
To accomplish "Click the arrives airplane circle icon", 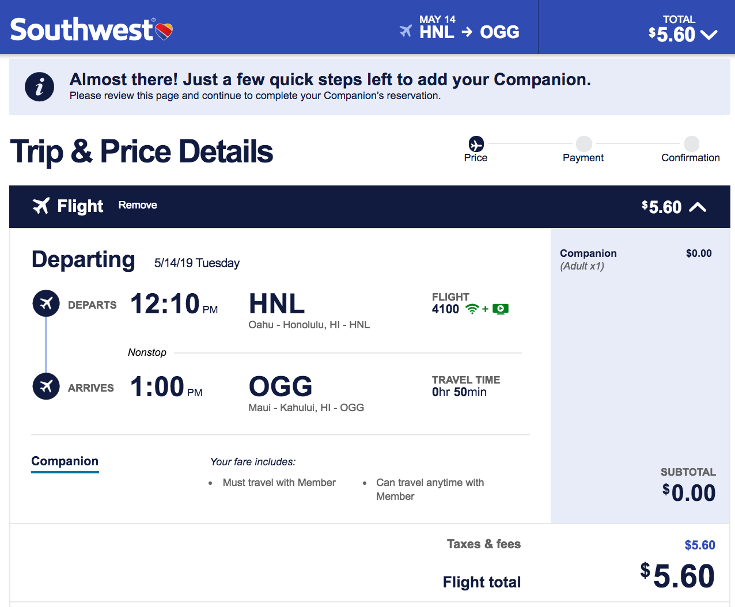I will pyautogui.click(x=46, y=386).
